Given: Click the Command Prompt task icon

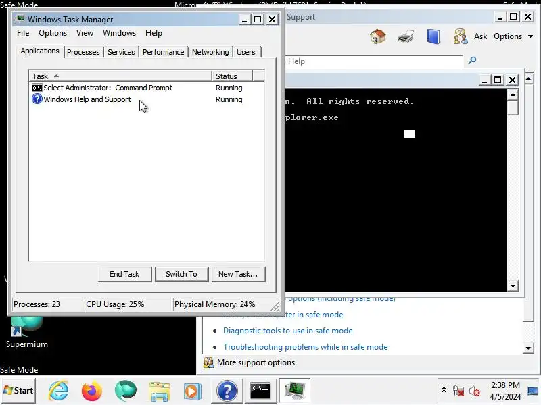Looking at the screenshot, I should click(x=37, y=88).
